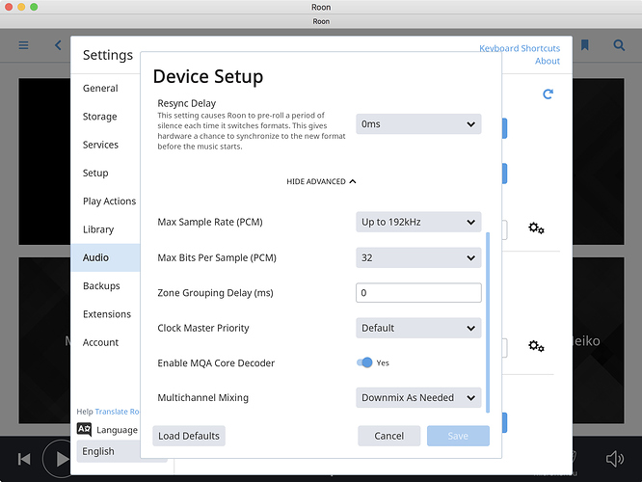Open the Translate Roon link
This screenshot has height=482, width=642.
point(117,412)
